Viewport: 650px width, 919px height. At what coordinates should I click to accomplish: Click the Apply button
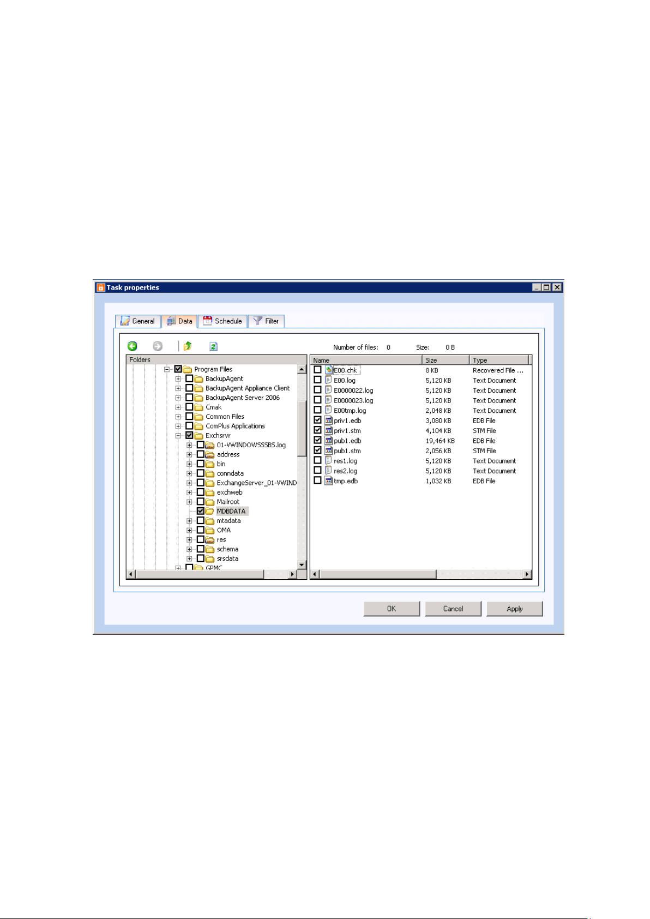[x=515, y=609]
